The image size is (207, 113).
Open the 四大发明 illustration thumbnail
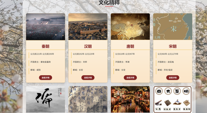pos(173,99)
